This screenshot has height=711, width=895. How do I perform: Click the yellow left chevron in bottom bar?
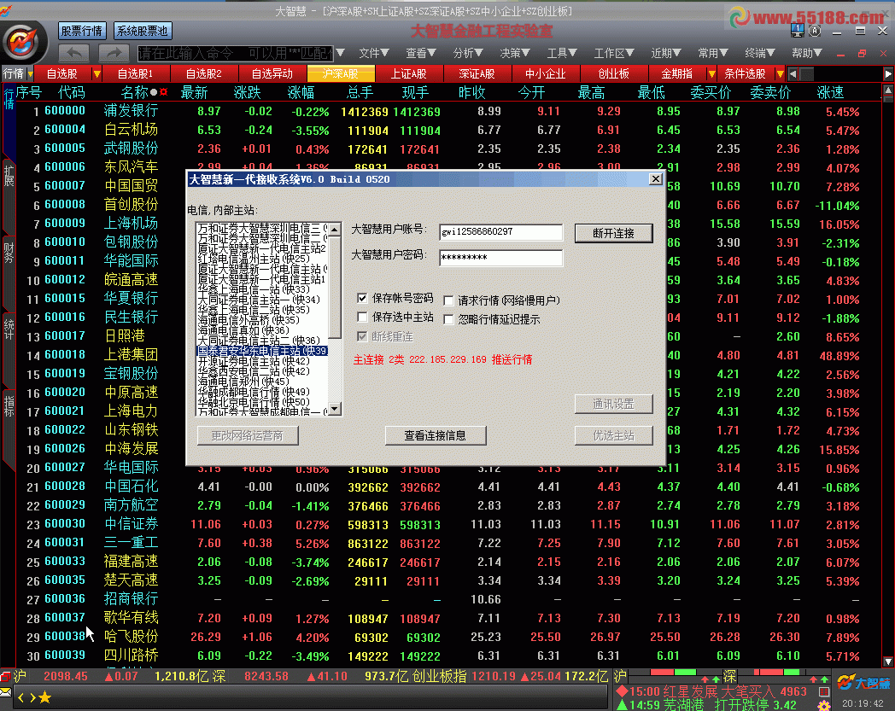(21, 697)
